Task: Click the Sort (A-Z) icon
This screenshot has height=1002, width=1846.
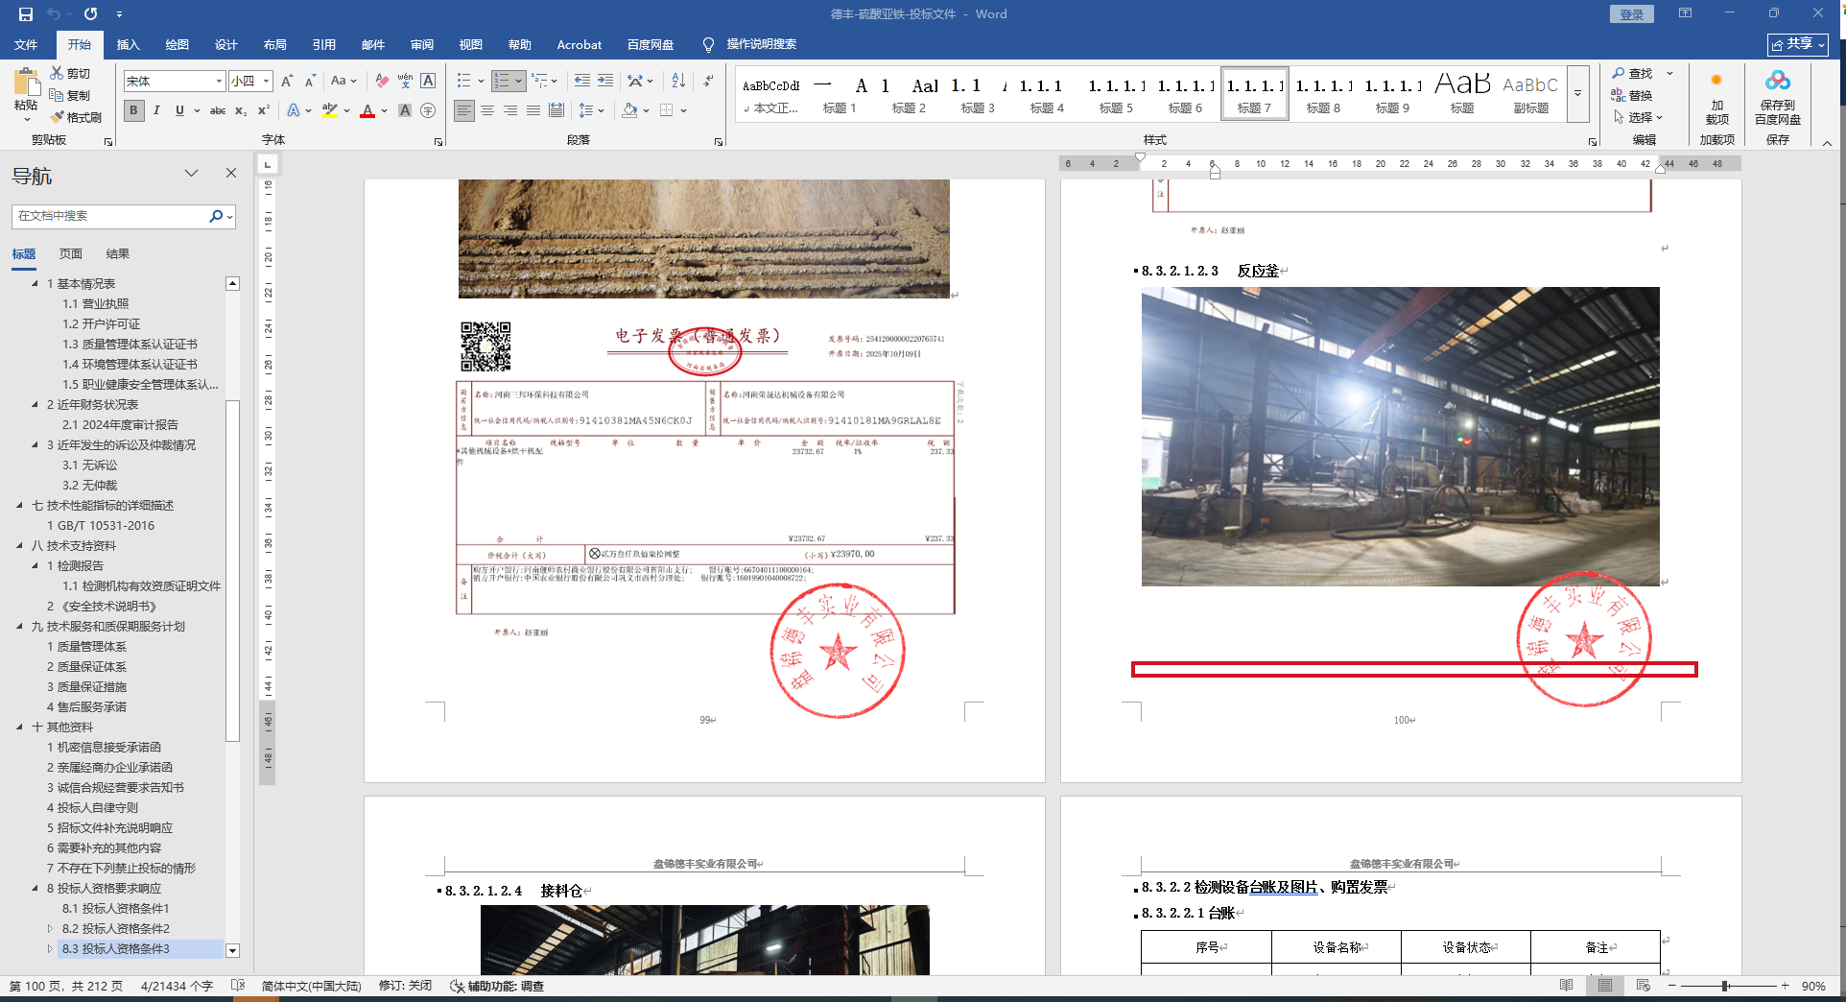Action: coord(678,81)
